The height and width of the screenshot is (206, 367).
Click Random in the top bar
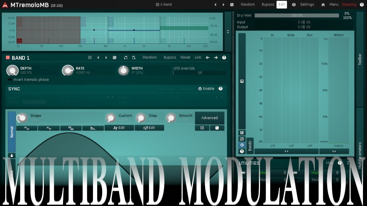pyautogui.click(x=248, y=5)
